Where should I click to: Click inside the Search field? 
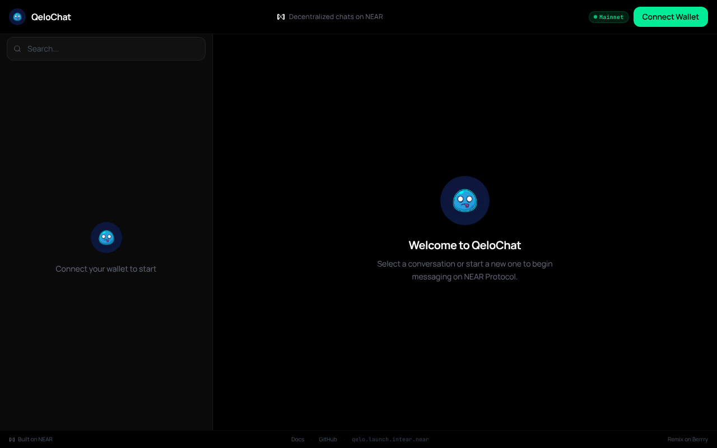106,49
